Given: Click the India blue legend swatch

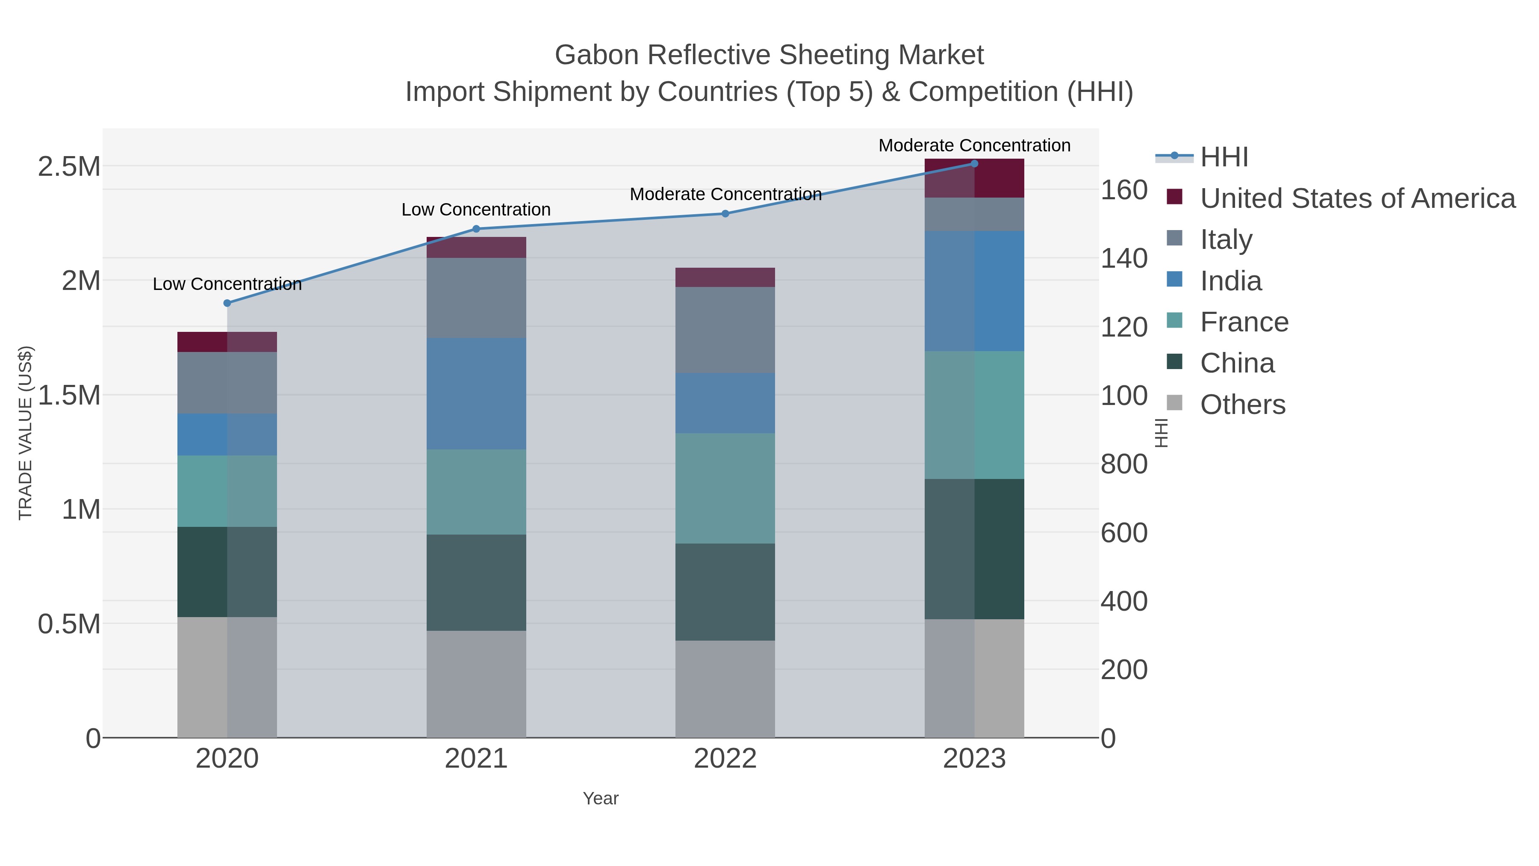Looking at the screenshot, I should (1175, 279).
